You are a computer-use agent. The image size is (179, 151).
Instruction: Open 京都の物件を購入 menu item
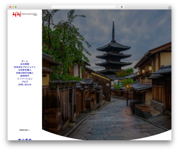(x=25, y=73)
